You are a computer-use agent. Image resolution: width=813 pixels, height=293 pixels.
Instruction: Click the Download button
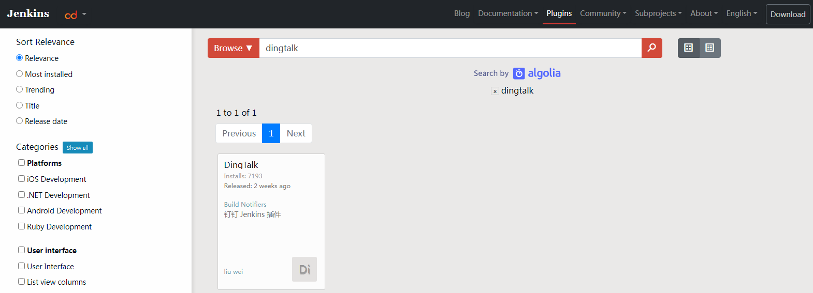click(x=788, y=14)
